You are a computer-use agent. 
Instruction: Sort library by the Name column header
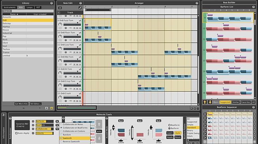pyautogui.click(x=14, y=14)
